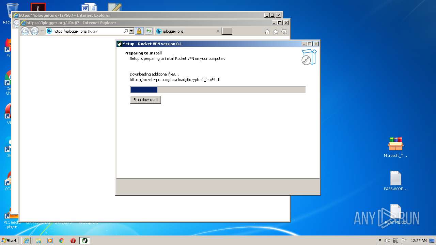The width and height of the screenshot is (436, 245).
Task: Open Favorites with the star icon
Action: (x=276, y=32)
